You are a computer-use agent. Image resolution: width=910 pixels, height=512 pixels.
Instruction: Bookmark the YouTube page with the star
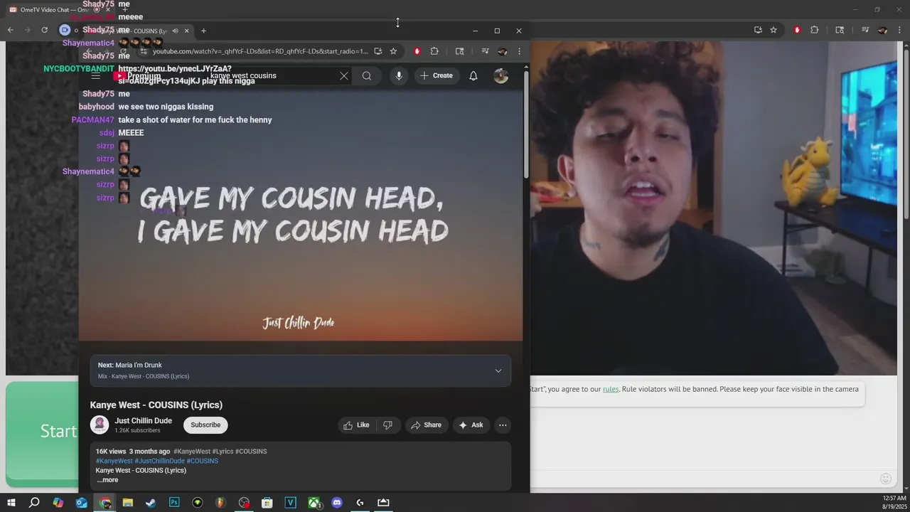393,51
